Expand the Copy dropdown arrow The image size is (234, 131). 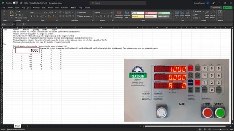pyautogui.click(x=23, y=15)
